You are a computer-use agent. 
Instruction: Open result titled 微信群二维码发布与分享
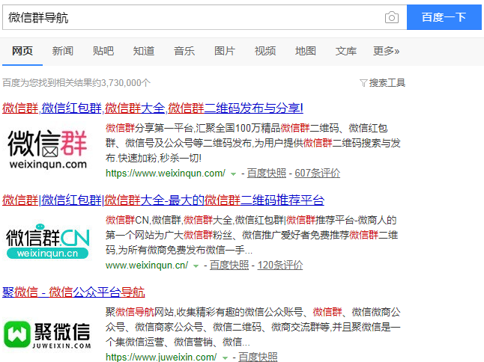click(153, 108)
